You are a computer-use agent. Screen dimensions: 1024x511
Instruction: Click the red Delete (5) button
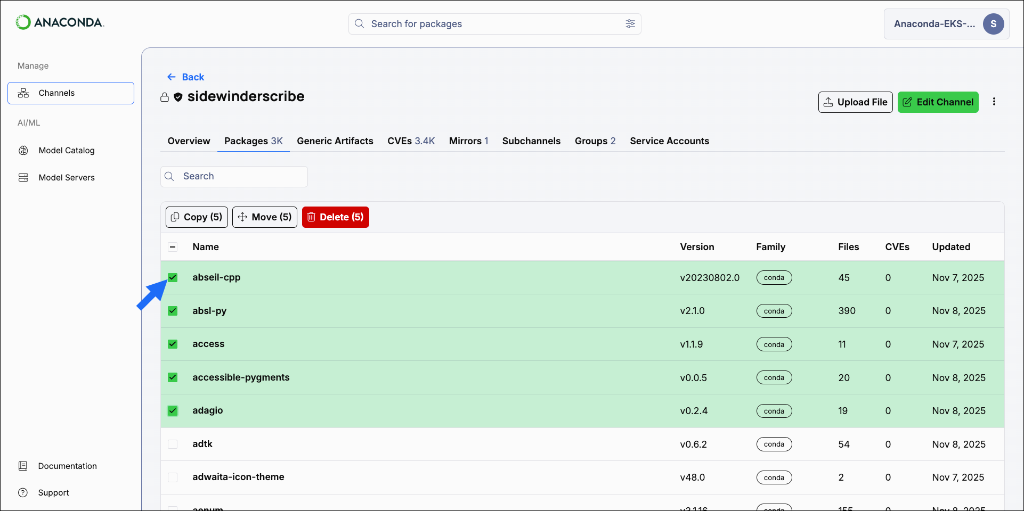336,217
